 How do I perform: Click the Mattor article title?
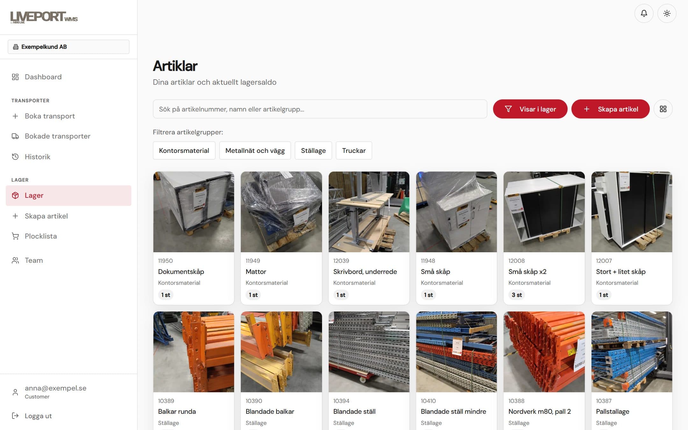pyautogui.click(x=256, y=272)
